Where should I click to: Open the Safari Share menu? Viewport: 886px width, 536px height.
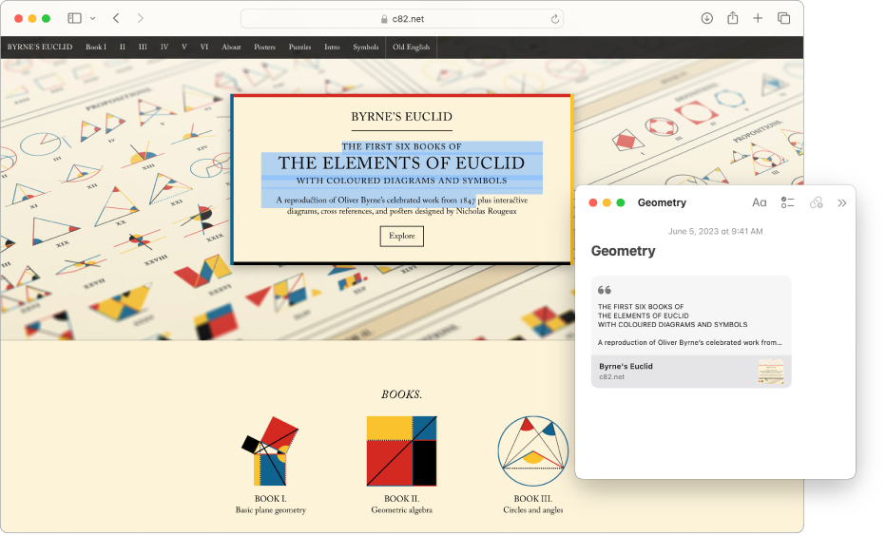click(x=732, y=18)
